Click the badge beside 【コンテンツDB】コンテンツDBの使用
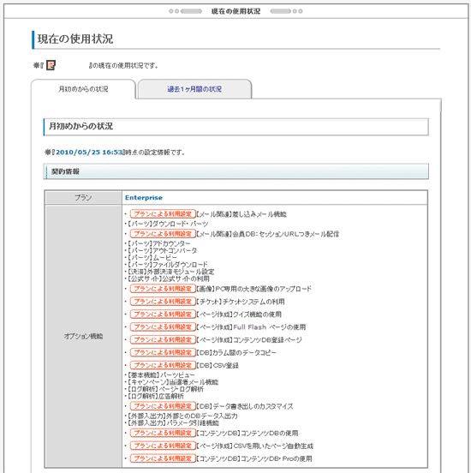Viewport: 471px width, 473px height. [163, 433]
